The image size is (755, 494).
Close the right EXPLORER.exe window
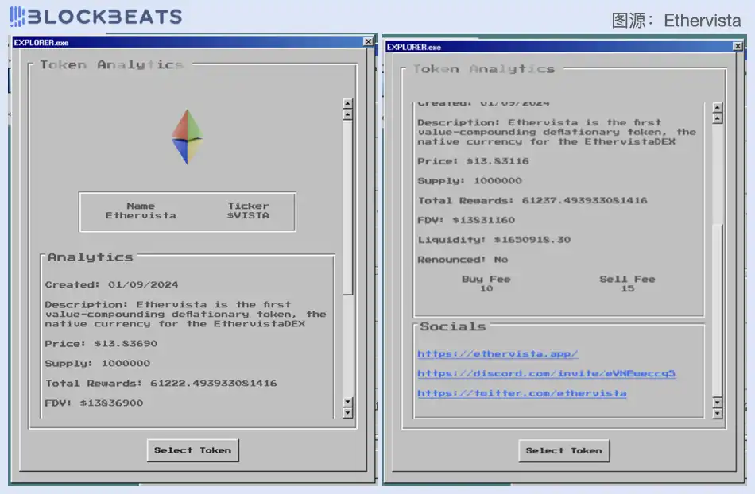738,47
